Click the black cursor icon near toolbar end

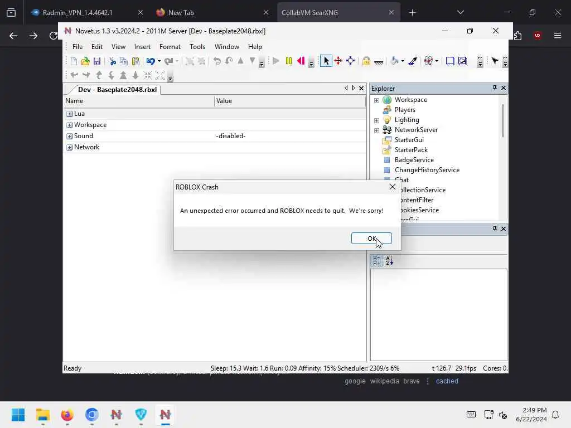[x=495, y=61]
